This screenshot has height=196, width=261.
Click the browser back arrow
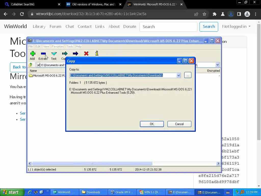tap(6, 14)
